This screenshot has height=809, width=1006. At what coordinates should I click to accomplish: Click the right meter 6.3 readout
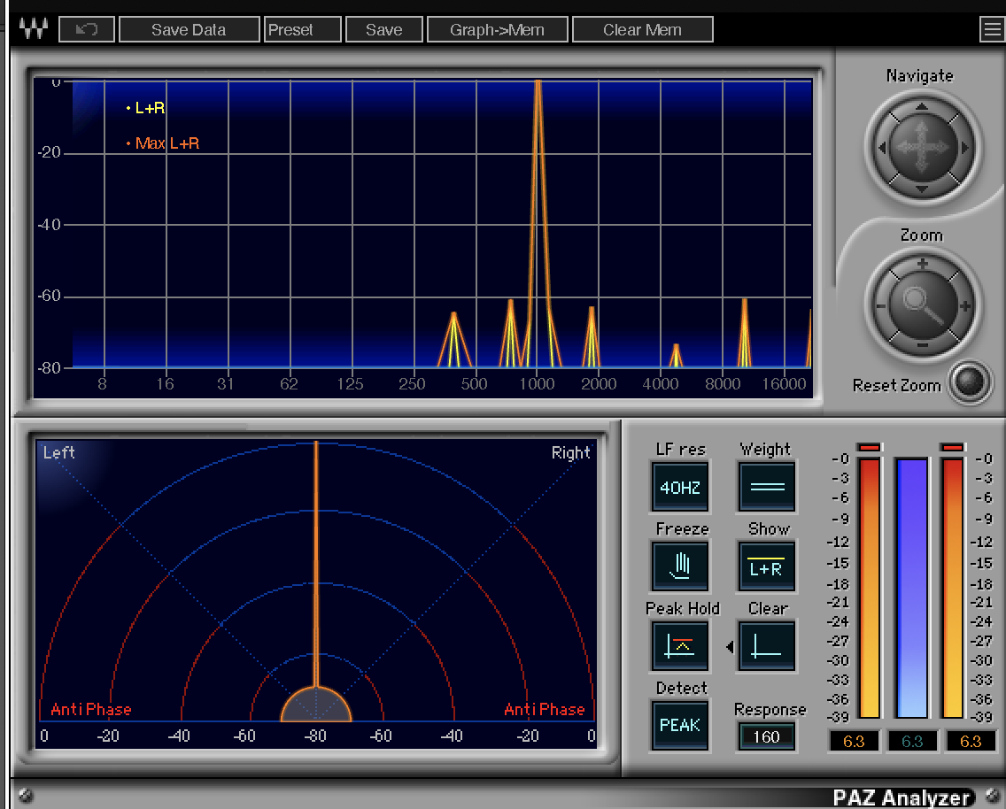tap(970, 741)
